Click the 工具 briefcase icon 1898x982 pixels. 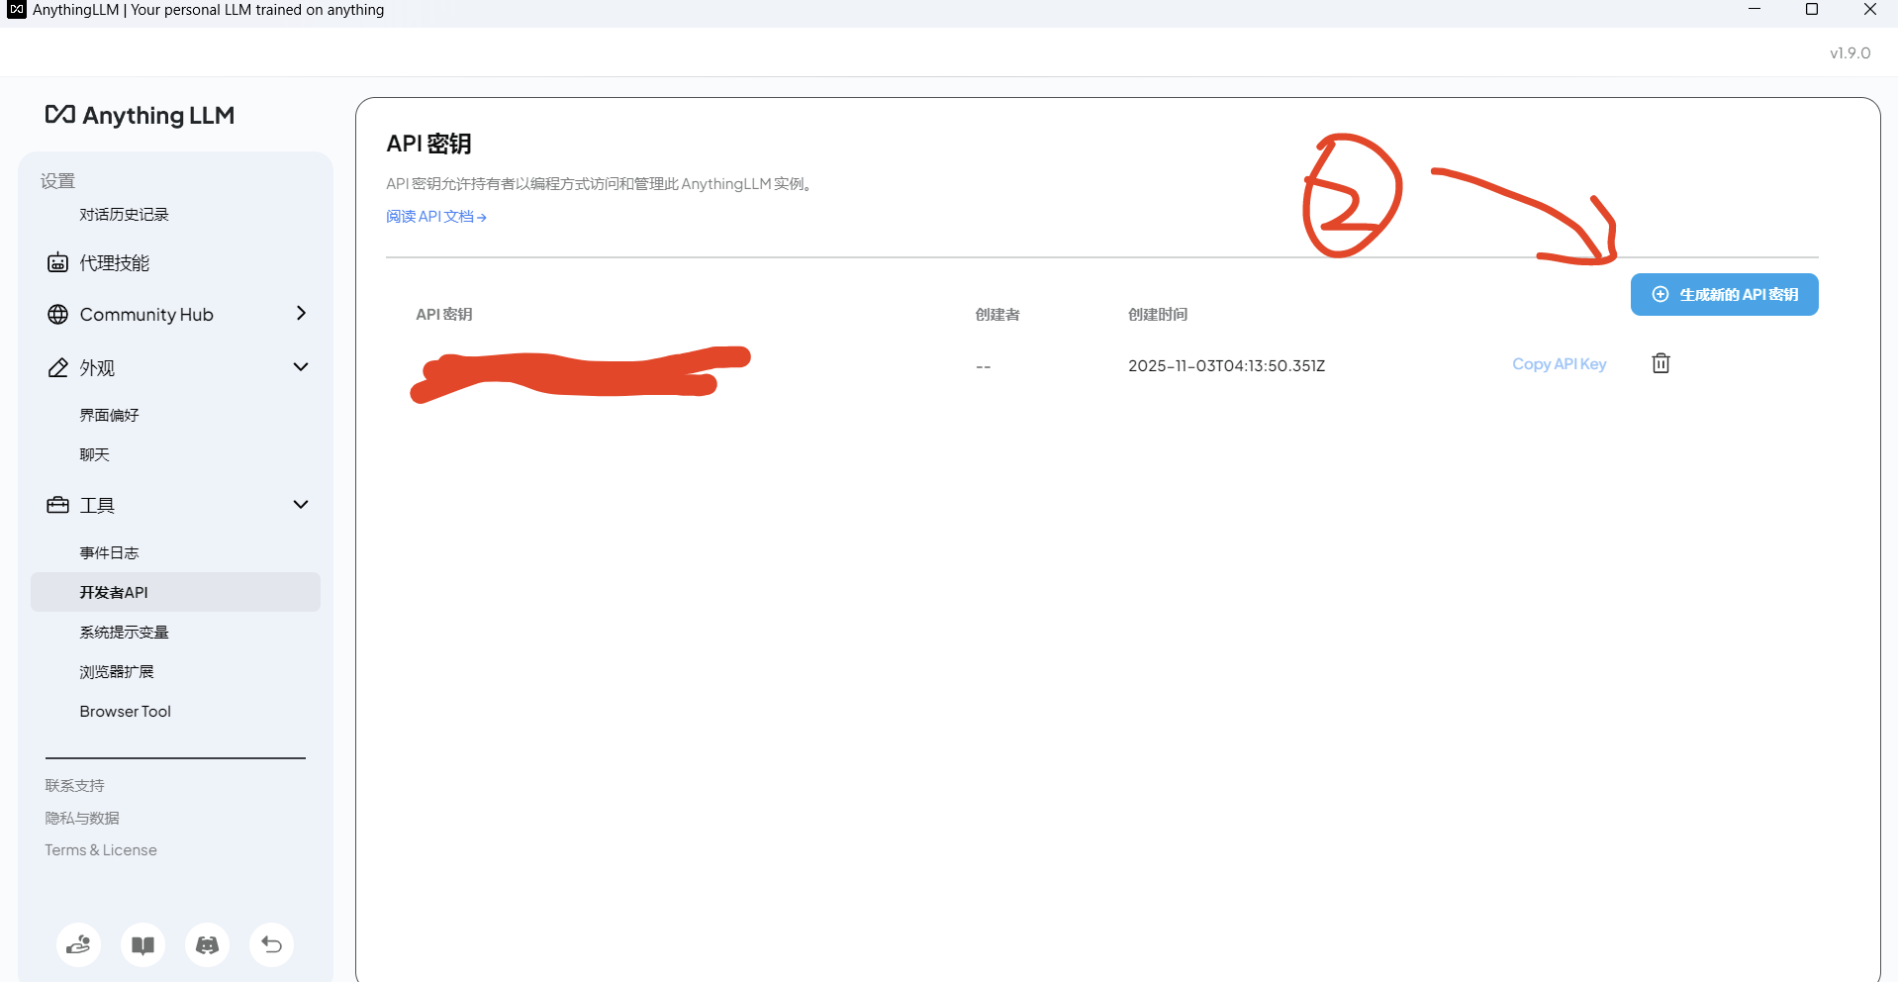58,505
